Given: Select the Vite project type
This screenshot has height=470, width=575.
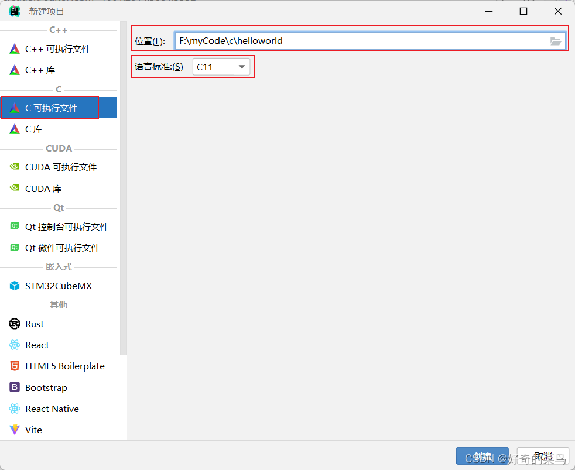Looking at the screenshot, I should click(x=33, y=430).
